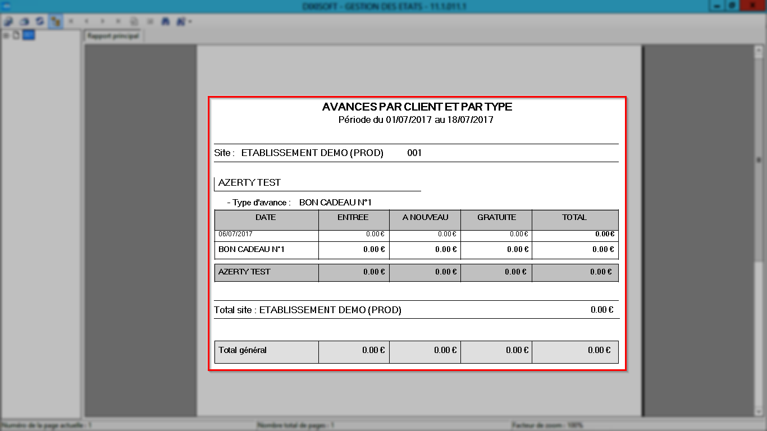Go to the previous page arrow

pos(86,21)
